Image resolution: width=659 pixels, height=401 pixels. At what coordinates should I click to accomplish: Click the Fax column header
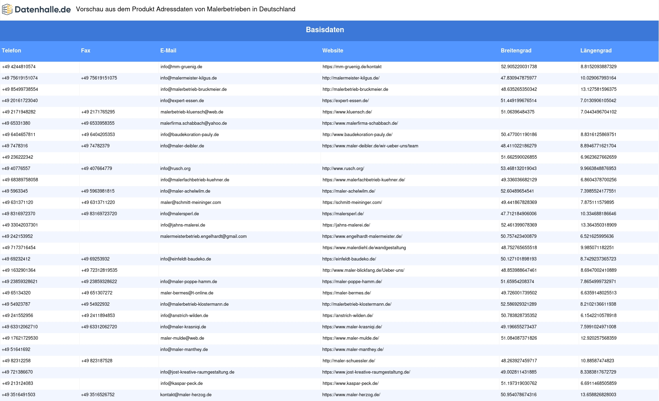85,50
